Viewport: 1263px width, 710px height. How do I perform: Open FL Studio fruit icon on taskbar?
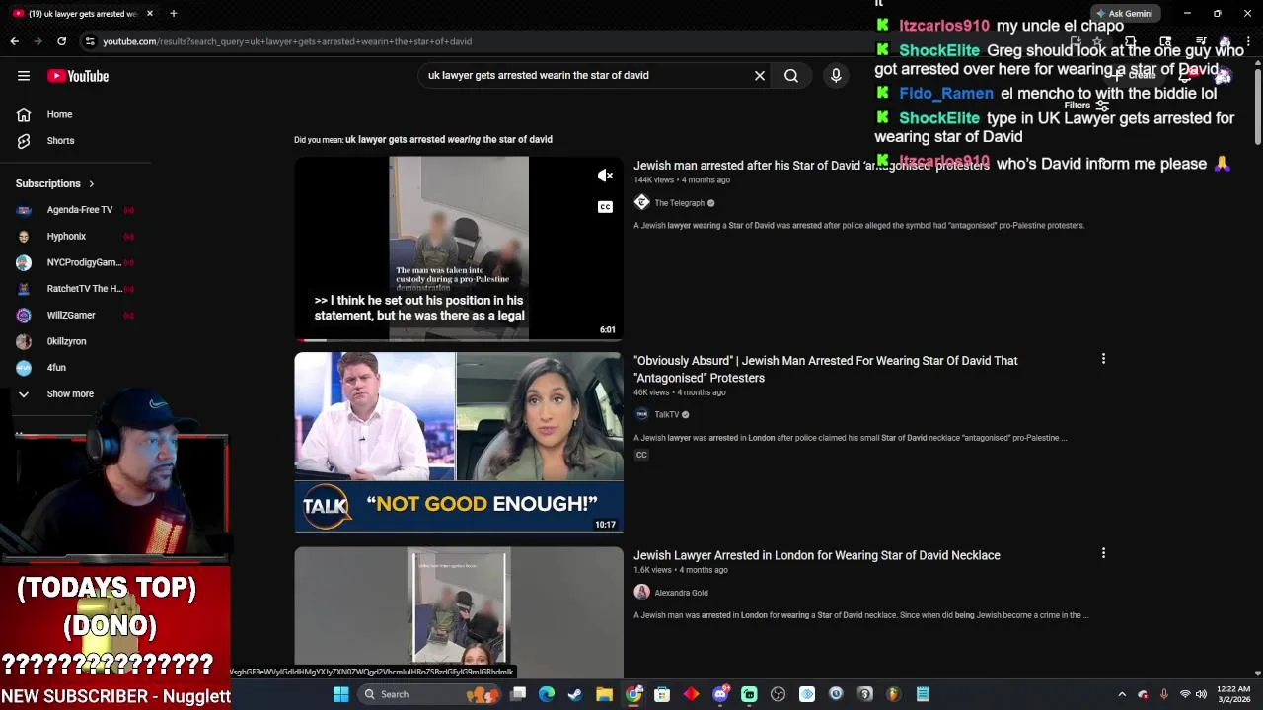894,694
